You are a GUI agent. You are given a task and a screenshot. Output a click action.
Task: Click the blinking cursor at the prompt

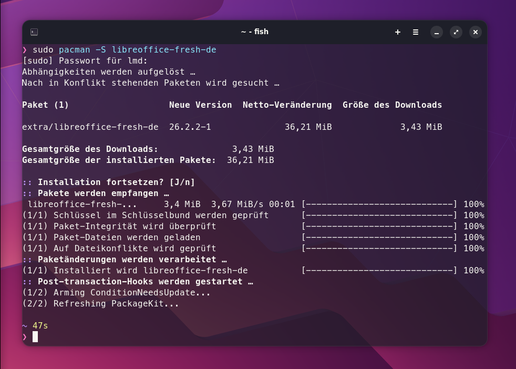click(x=36, y=337)
